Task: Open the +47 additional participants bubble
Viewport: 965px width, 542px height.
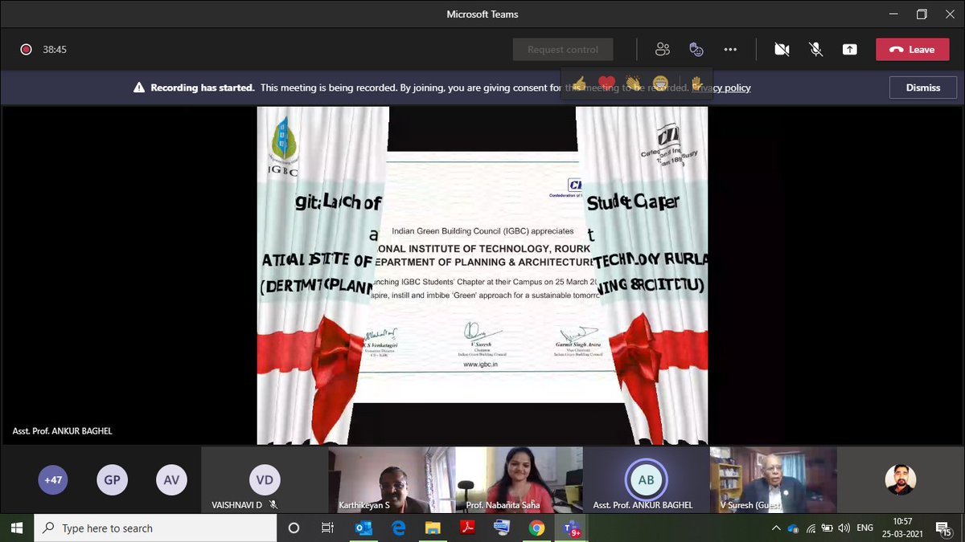Action: (53, 480)
